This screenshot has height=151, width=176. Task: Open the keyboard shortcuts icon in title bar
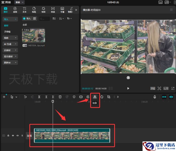click(160, 2)
